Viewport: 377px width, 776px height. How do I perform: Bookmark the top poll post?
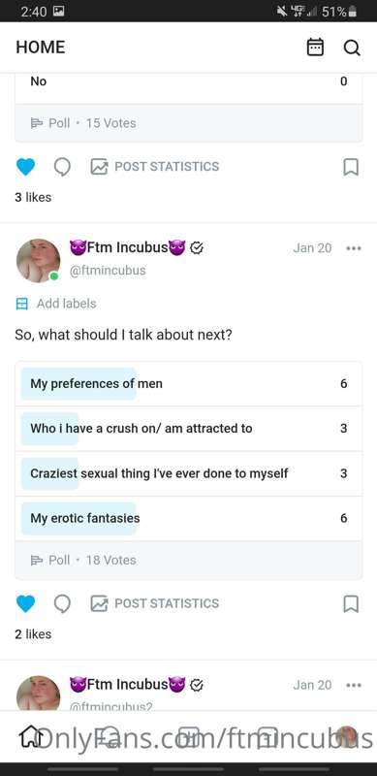351,167
